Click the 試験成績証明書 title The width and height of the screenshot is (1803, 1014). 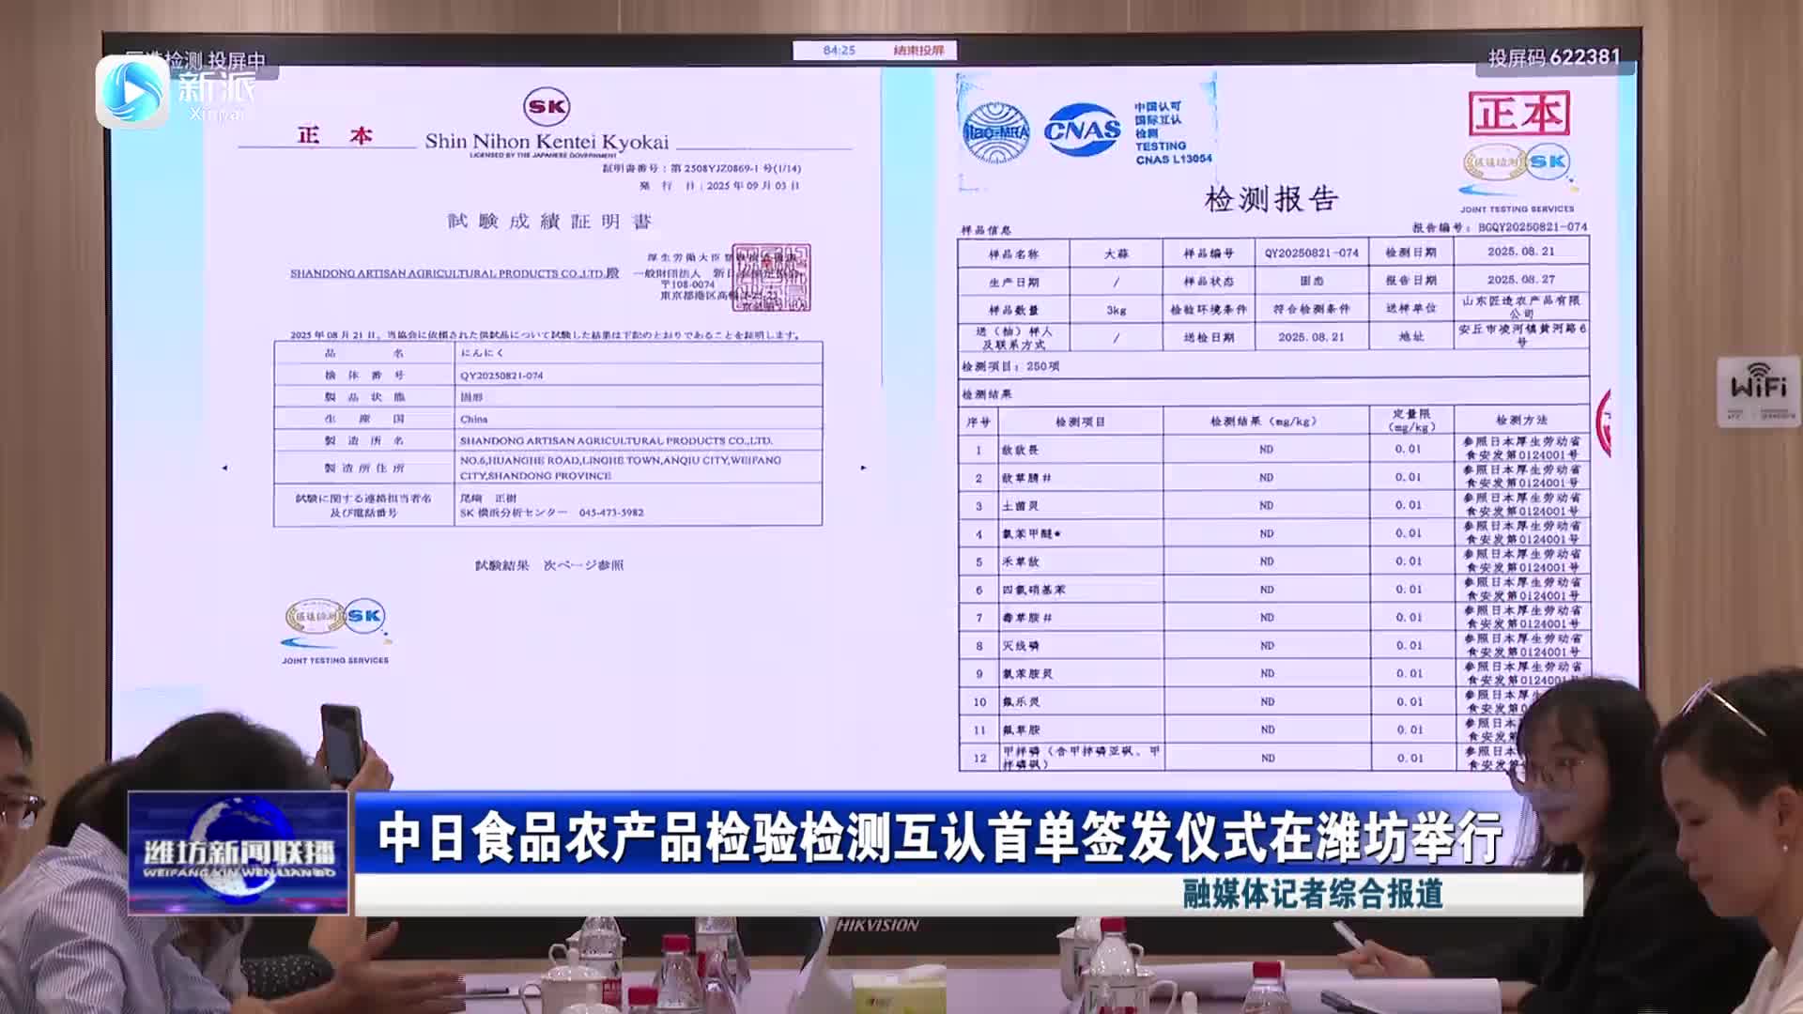click(x=549, y=222)
